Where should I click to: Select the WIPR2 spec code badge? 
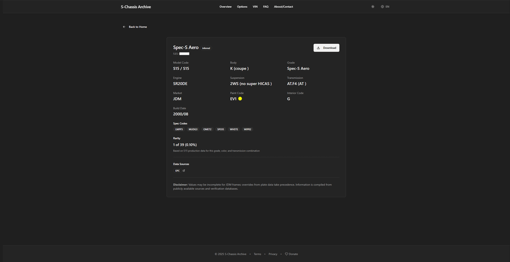(x=247, y=129)
